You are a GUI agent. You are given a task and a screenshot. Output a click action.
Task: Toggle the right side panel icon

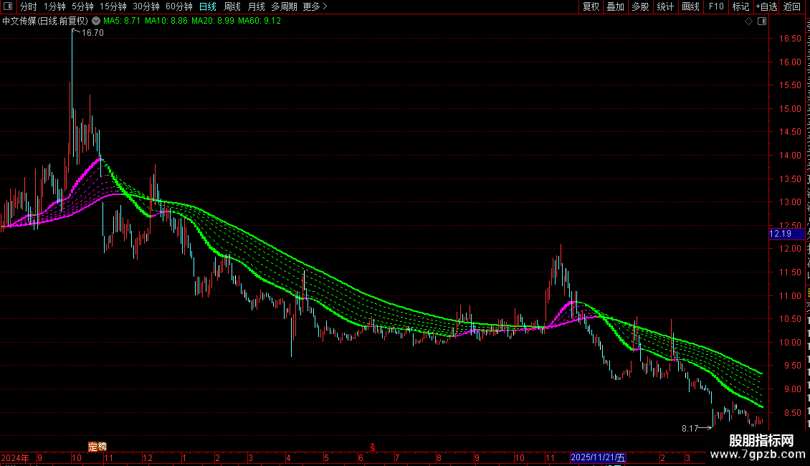tap(761, 22)
